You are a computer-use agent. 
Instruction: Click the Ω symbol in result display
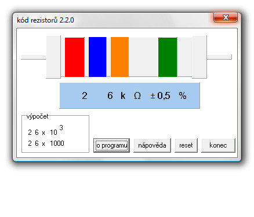click(137, 95)
